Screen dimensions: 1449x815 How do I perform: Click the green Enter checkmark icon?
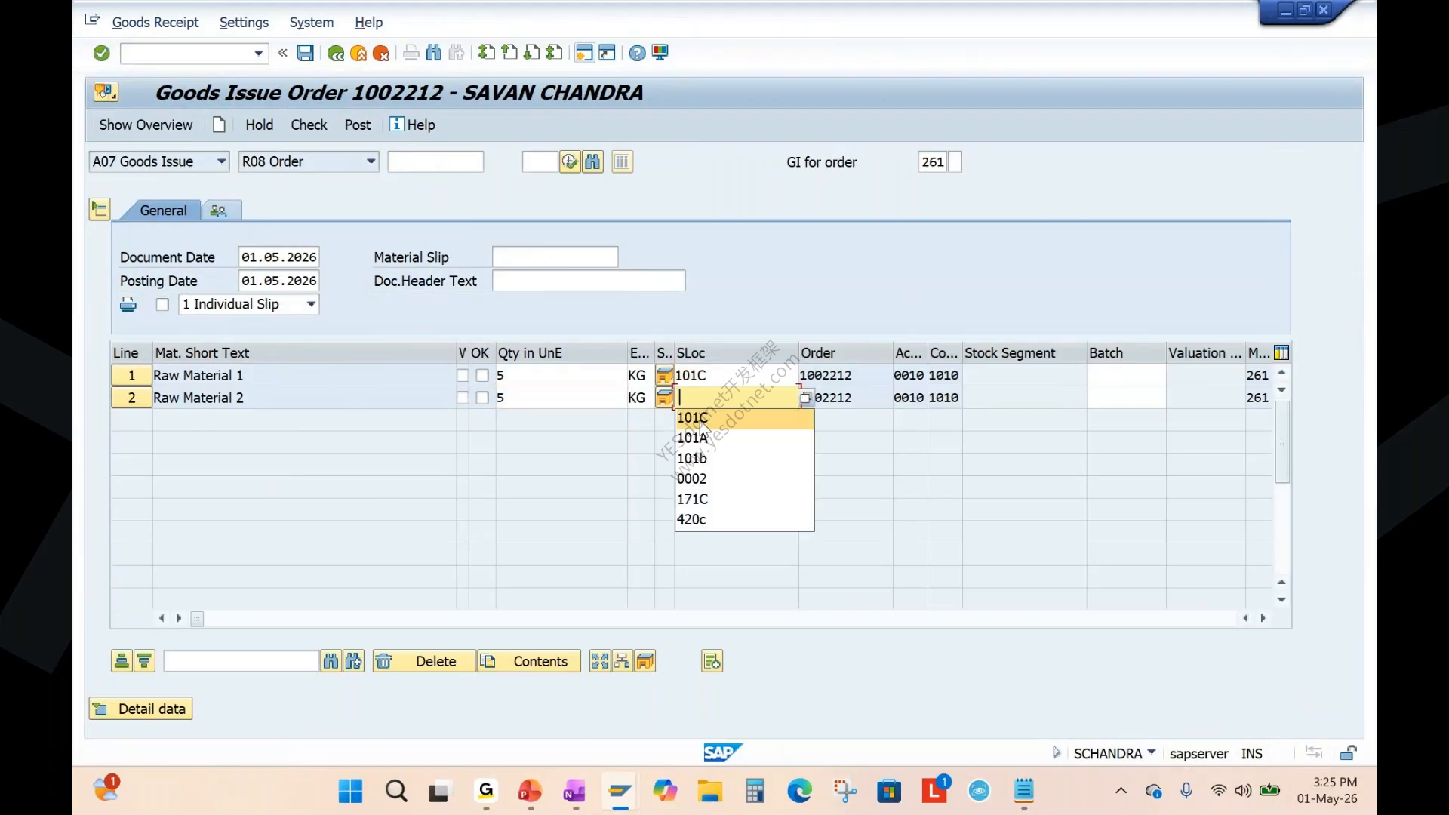click(101, 53)
